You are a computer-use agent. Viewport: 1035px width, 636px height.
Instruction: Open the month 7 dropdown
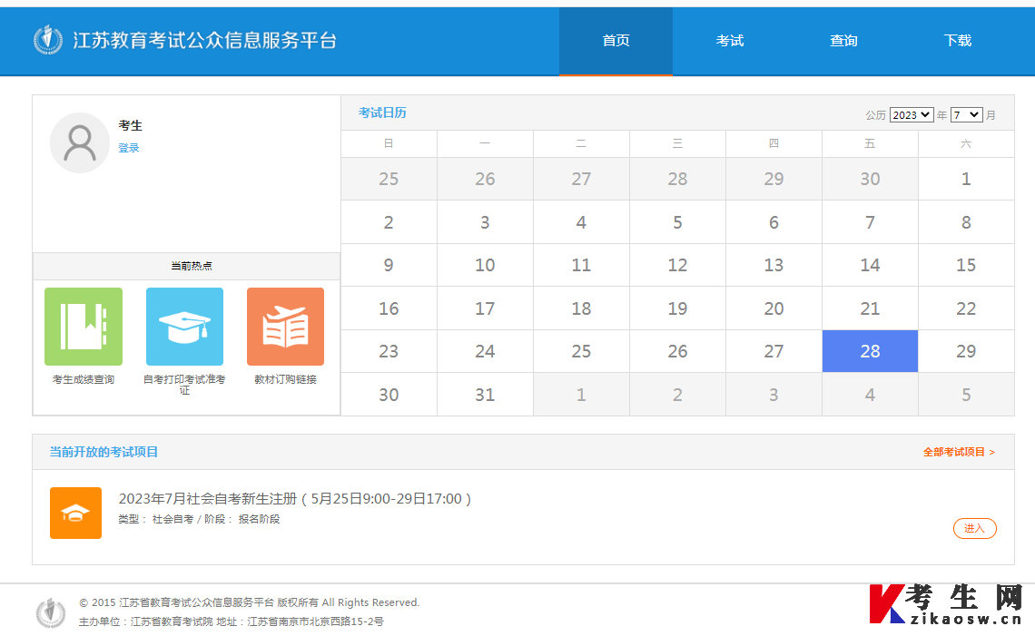pyautogui.click(x=966, y=115)
